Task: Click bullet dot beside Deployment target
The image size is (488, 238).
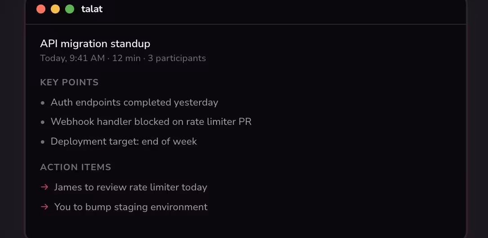Action: pos(43,142)
